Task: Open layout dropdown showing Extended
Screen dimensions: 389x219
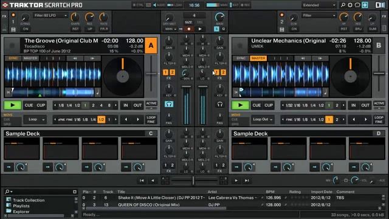Action: pos(318,5)
